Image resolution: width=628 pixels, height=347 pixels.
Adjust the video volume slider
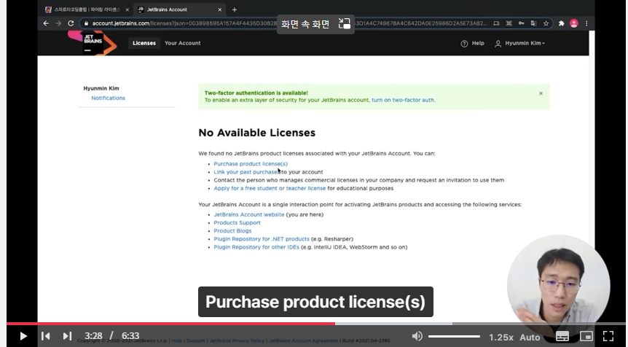454,336
